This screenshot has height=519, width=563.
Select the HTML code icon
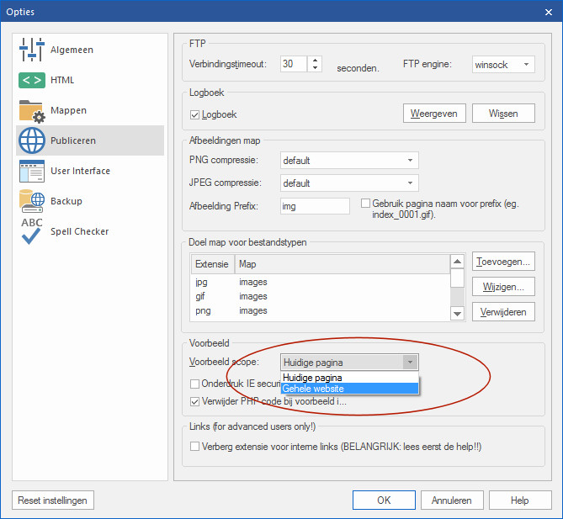(x=32, y=81)
